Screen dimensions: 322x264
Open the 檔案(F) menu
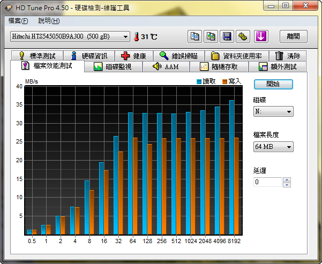click(18, 21)
